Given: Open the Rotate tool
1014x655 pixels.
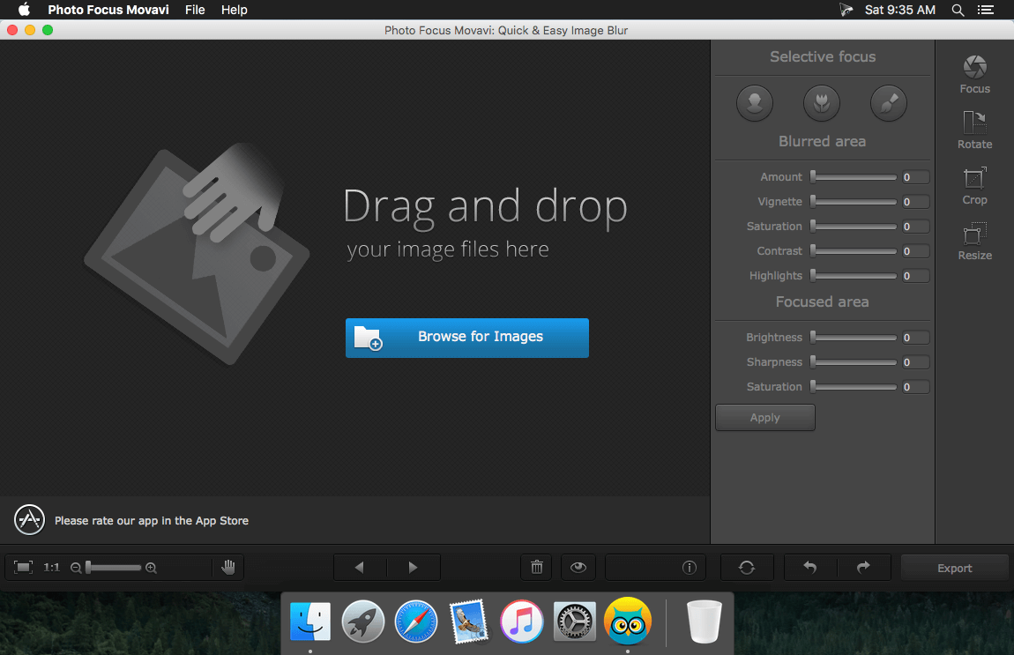Looking at the screenshot, I should click(974, 130).
